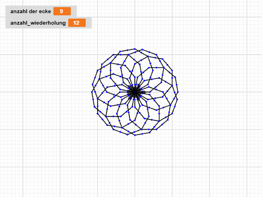Select the "anzahl der ecke" variable label
The width and height of the screenshot is (262, 197).
(31, 11)
